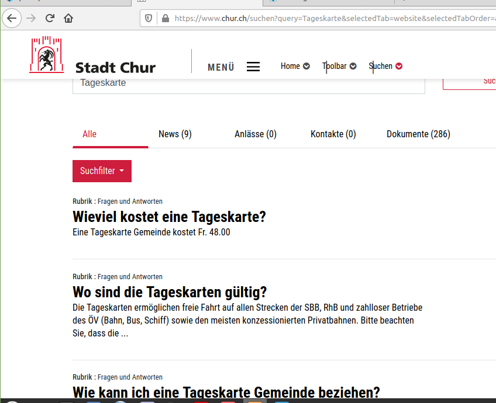The image size is (496, 403).
Task: Click the browser forward arrow
Action: (x=31, y=18)
